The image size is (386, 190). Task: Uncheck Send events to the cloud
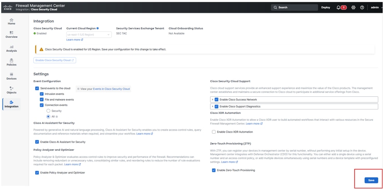point(37,88)
